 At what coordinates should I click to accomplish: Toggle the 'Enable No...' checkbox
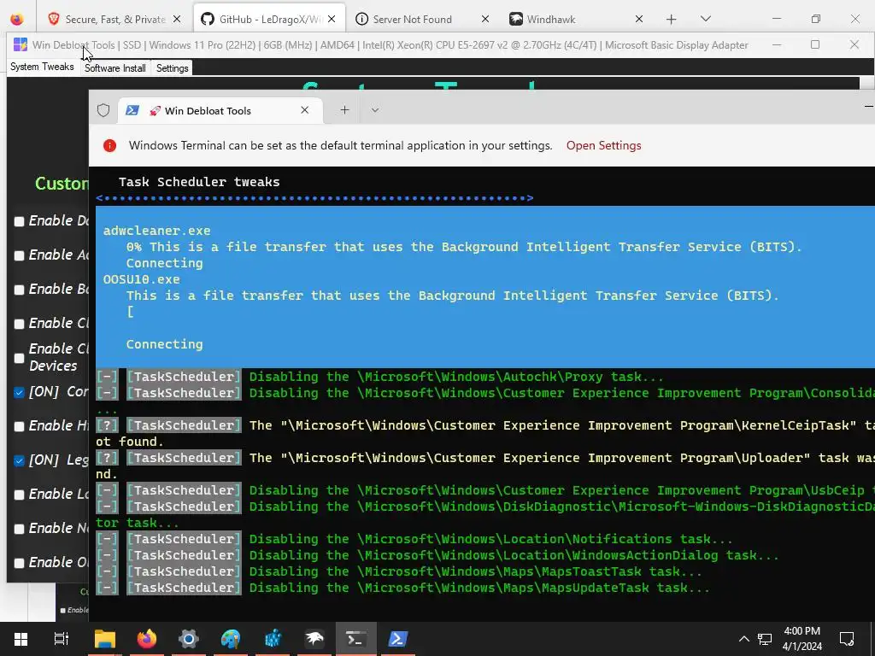point(19,529)
